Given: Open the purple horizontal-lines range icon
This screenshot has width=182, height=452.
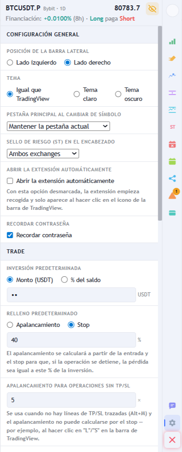Looking at the screenshot, I should tap(172, 92).
